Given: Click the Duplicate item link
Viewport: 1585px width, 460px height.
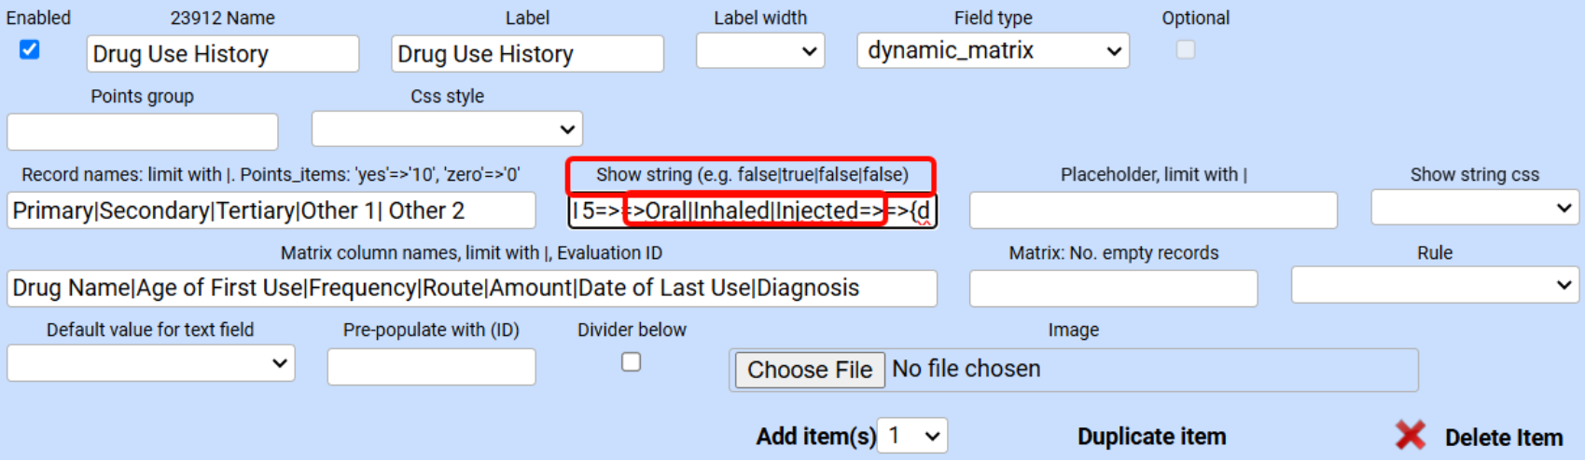Looking at the screenshot, I should point(1151,437).
